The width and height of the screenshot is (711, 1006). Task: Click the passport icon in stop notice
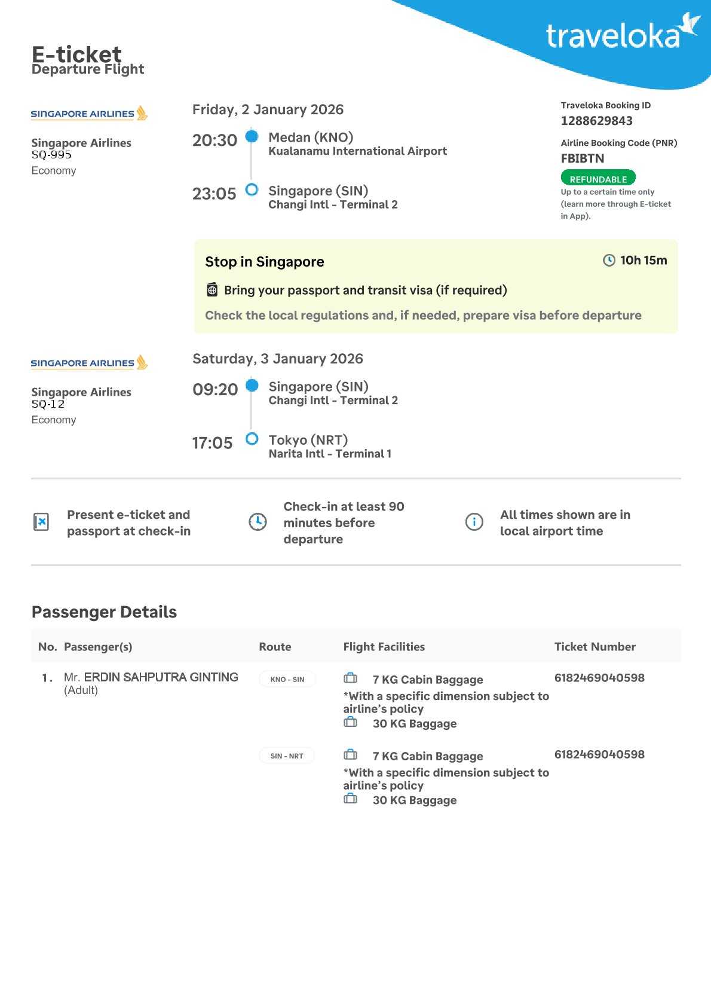(x=212, y=290)
